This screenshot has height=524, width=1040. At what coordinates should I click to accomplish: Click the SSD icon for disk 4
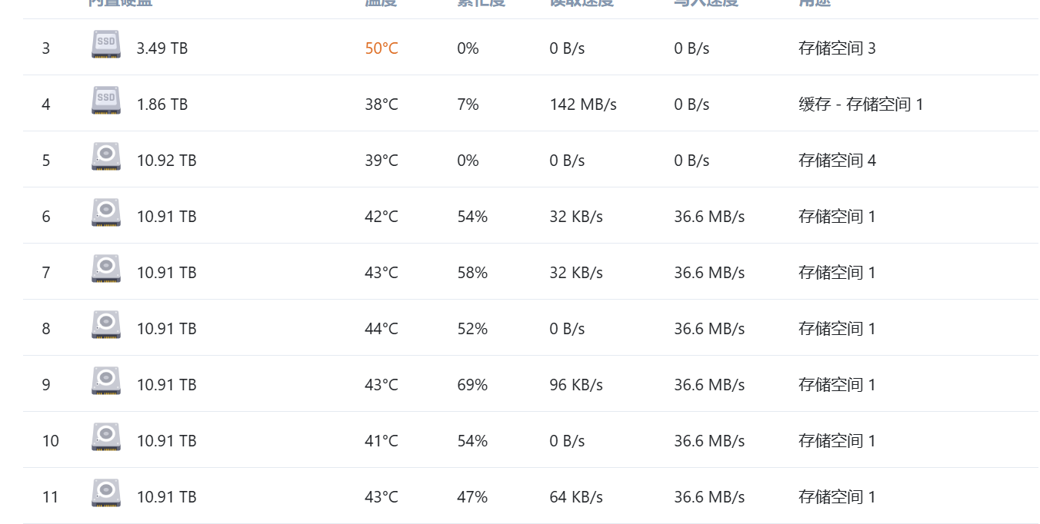(x=106, y=101)
